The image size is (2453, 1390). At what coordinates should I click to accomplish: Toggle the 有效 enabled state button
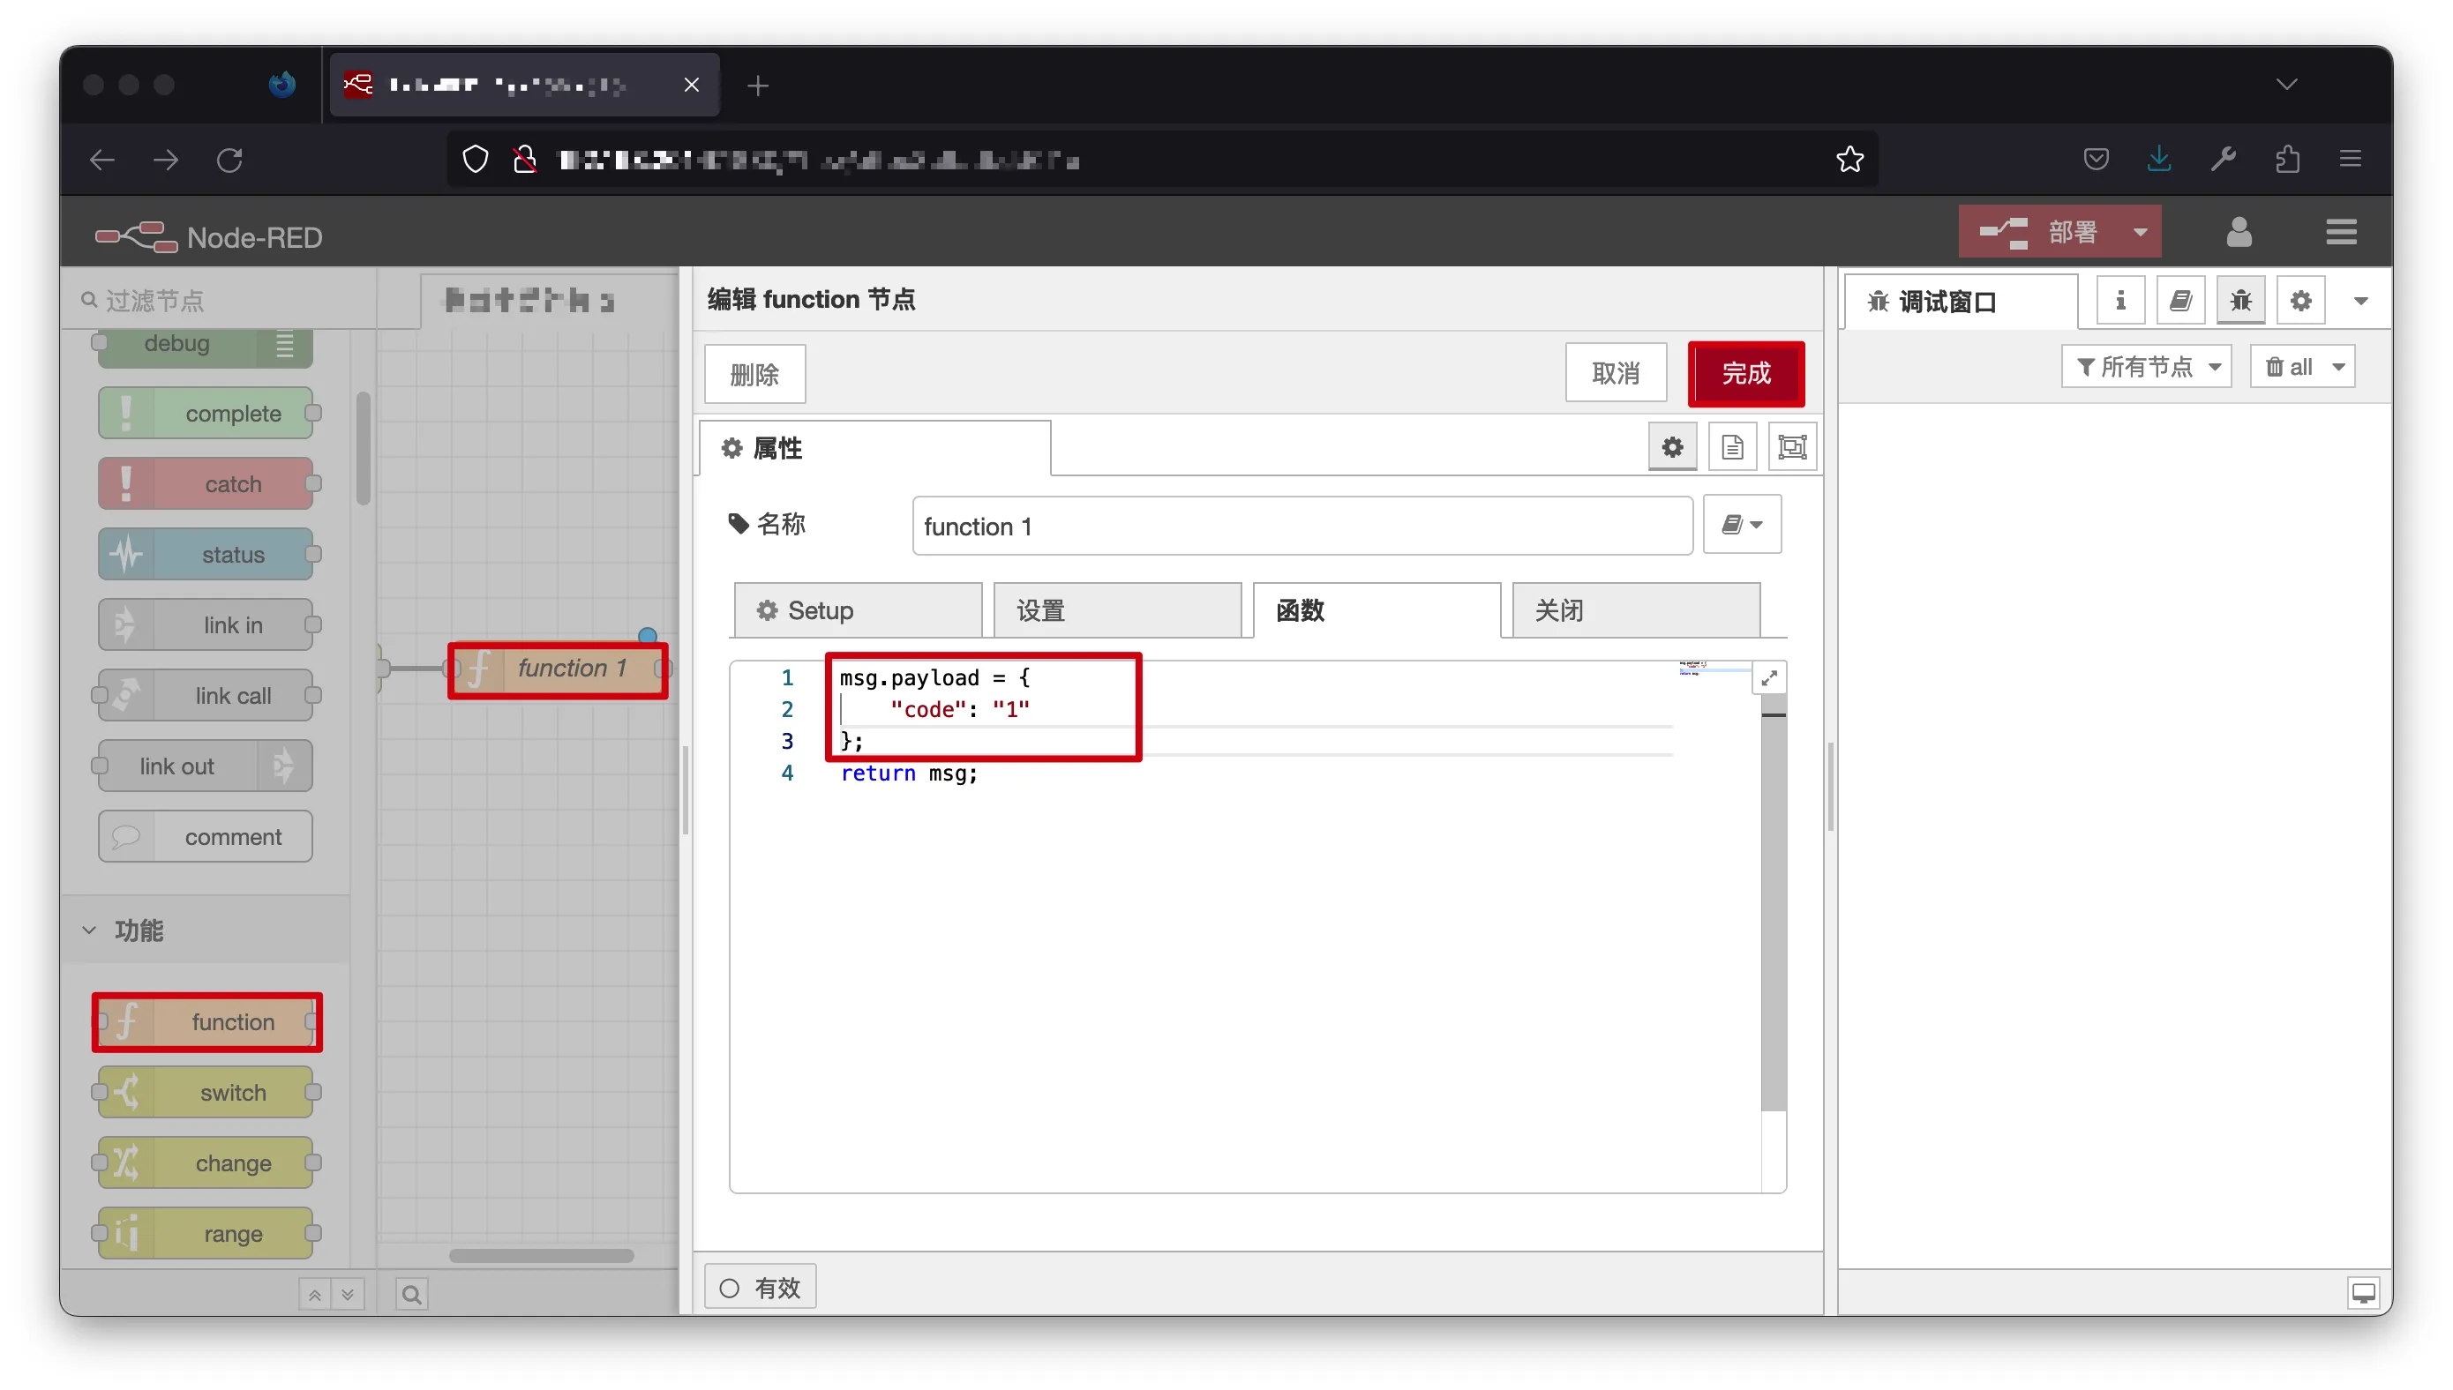coord(760,1288)
